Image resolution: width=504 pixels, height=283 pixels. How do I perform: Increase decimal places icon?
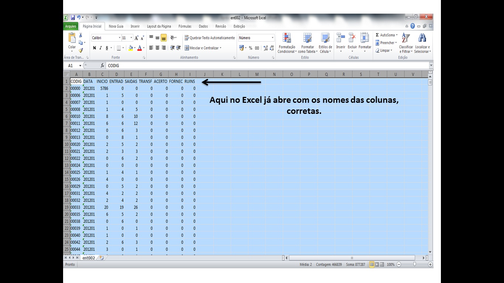(x=266, y=48)
